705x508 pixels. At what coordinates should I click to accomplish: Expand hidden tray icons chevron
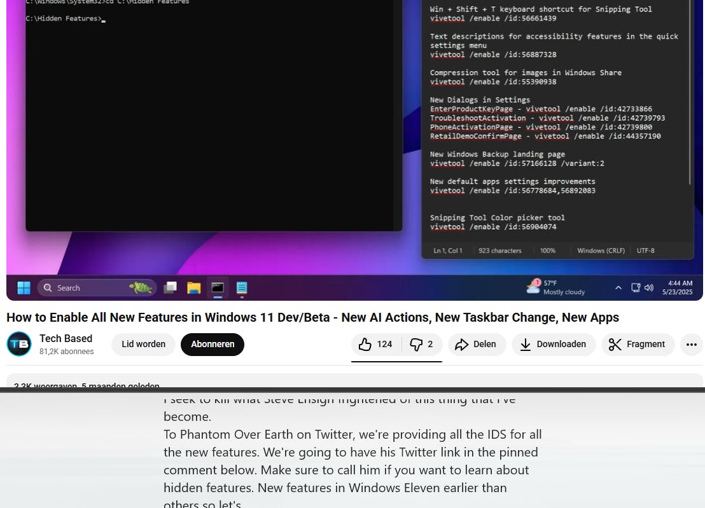tap(618, 288)
